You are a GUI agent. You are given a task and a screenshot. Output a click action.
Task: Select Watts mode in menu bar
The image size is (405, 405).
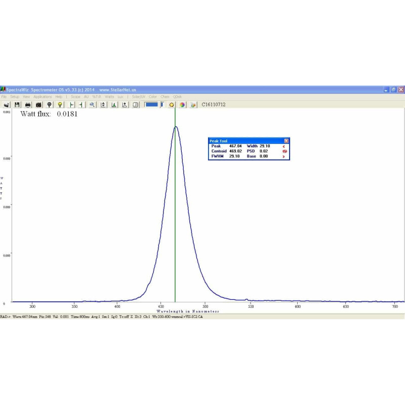(x=109, y=96)
